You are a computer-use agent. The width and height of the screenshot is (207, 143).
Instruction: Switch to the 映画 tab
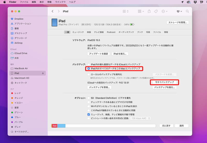click(89, 32)
